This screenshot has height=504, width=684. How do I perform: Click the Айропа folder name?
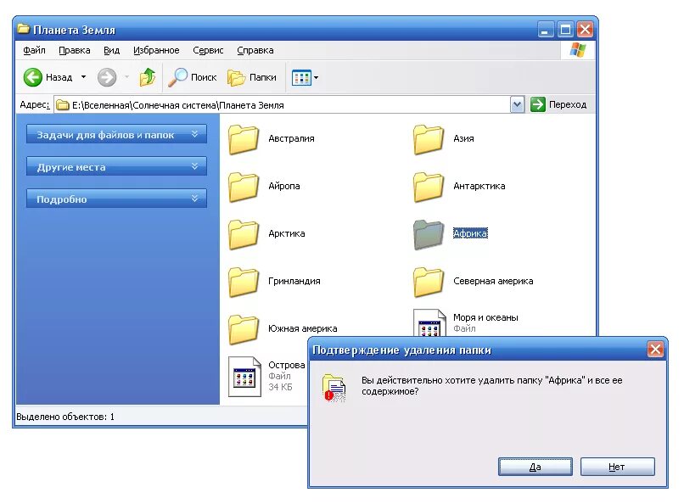pyautogui.click(x=284, y=186)
